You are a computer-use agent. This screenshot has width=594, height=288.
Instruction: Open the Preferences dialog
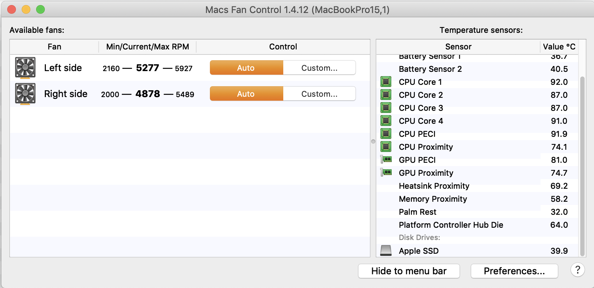514,271
